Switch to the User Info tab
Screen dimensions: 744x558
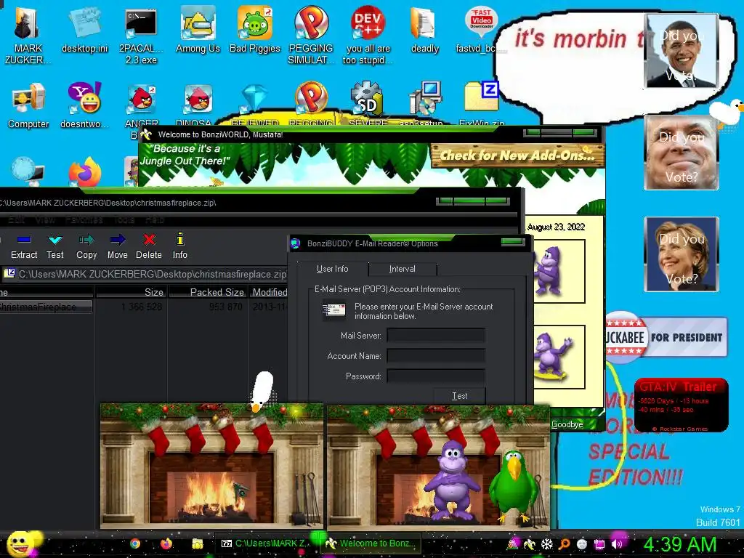click(x=332, y=269)
